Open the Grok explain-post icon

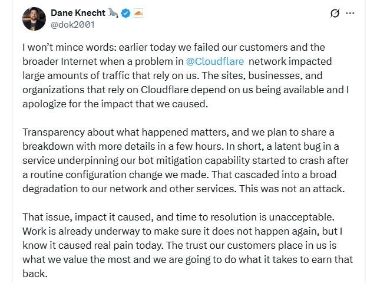pyautogui.click(x=335, y=13)
